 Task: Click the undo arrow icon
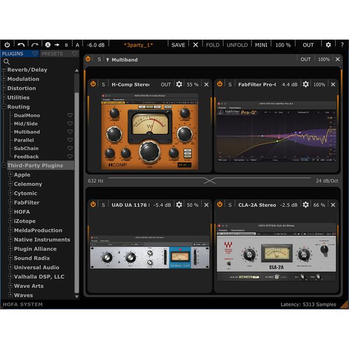pos(21,45)
